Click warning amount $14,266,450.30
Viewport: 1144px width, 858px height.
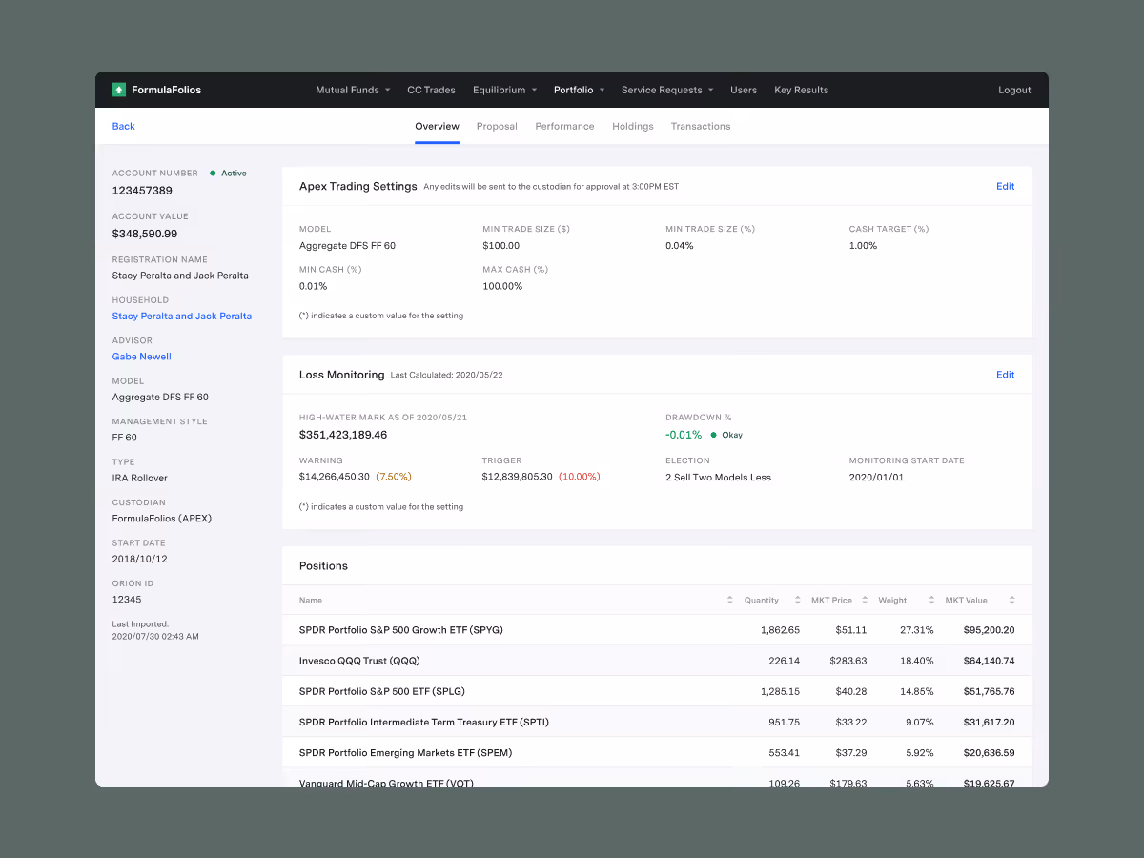pos(335,477)
